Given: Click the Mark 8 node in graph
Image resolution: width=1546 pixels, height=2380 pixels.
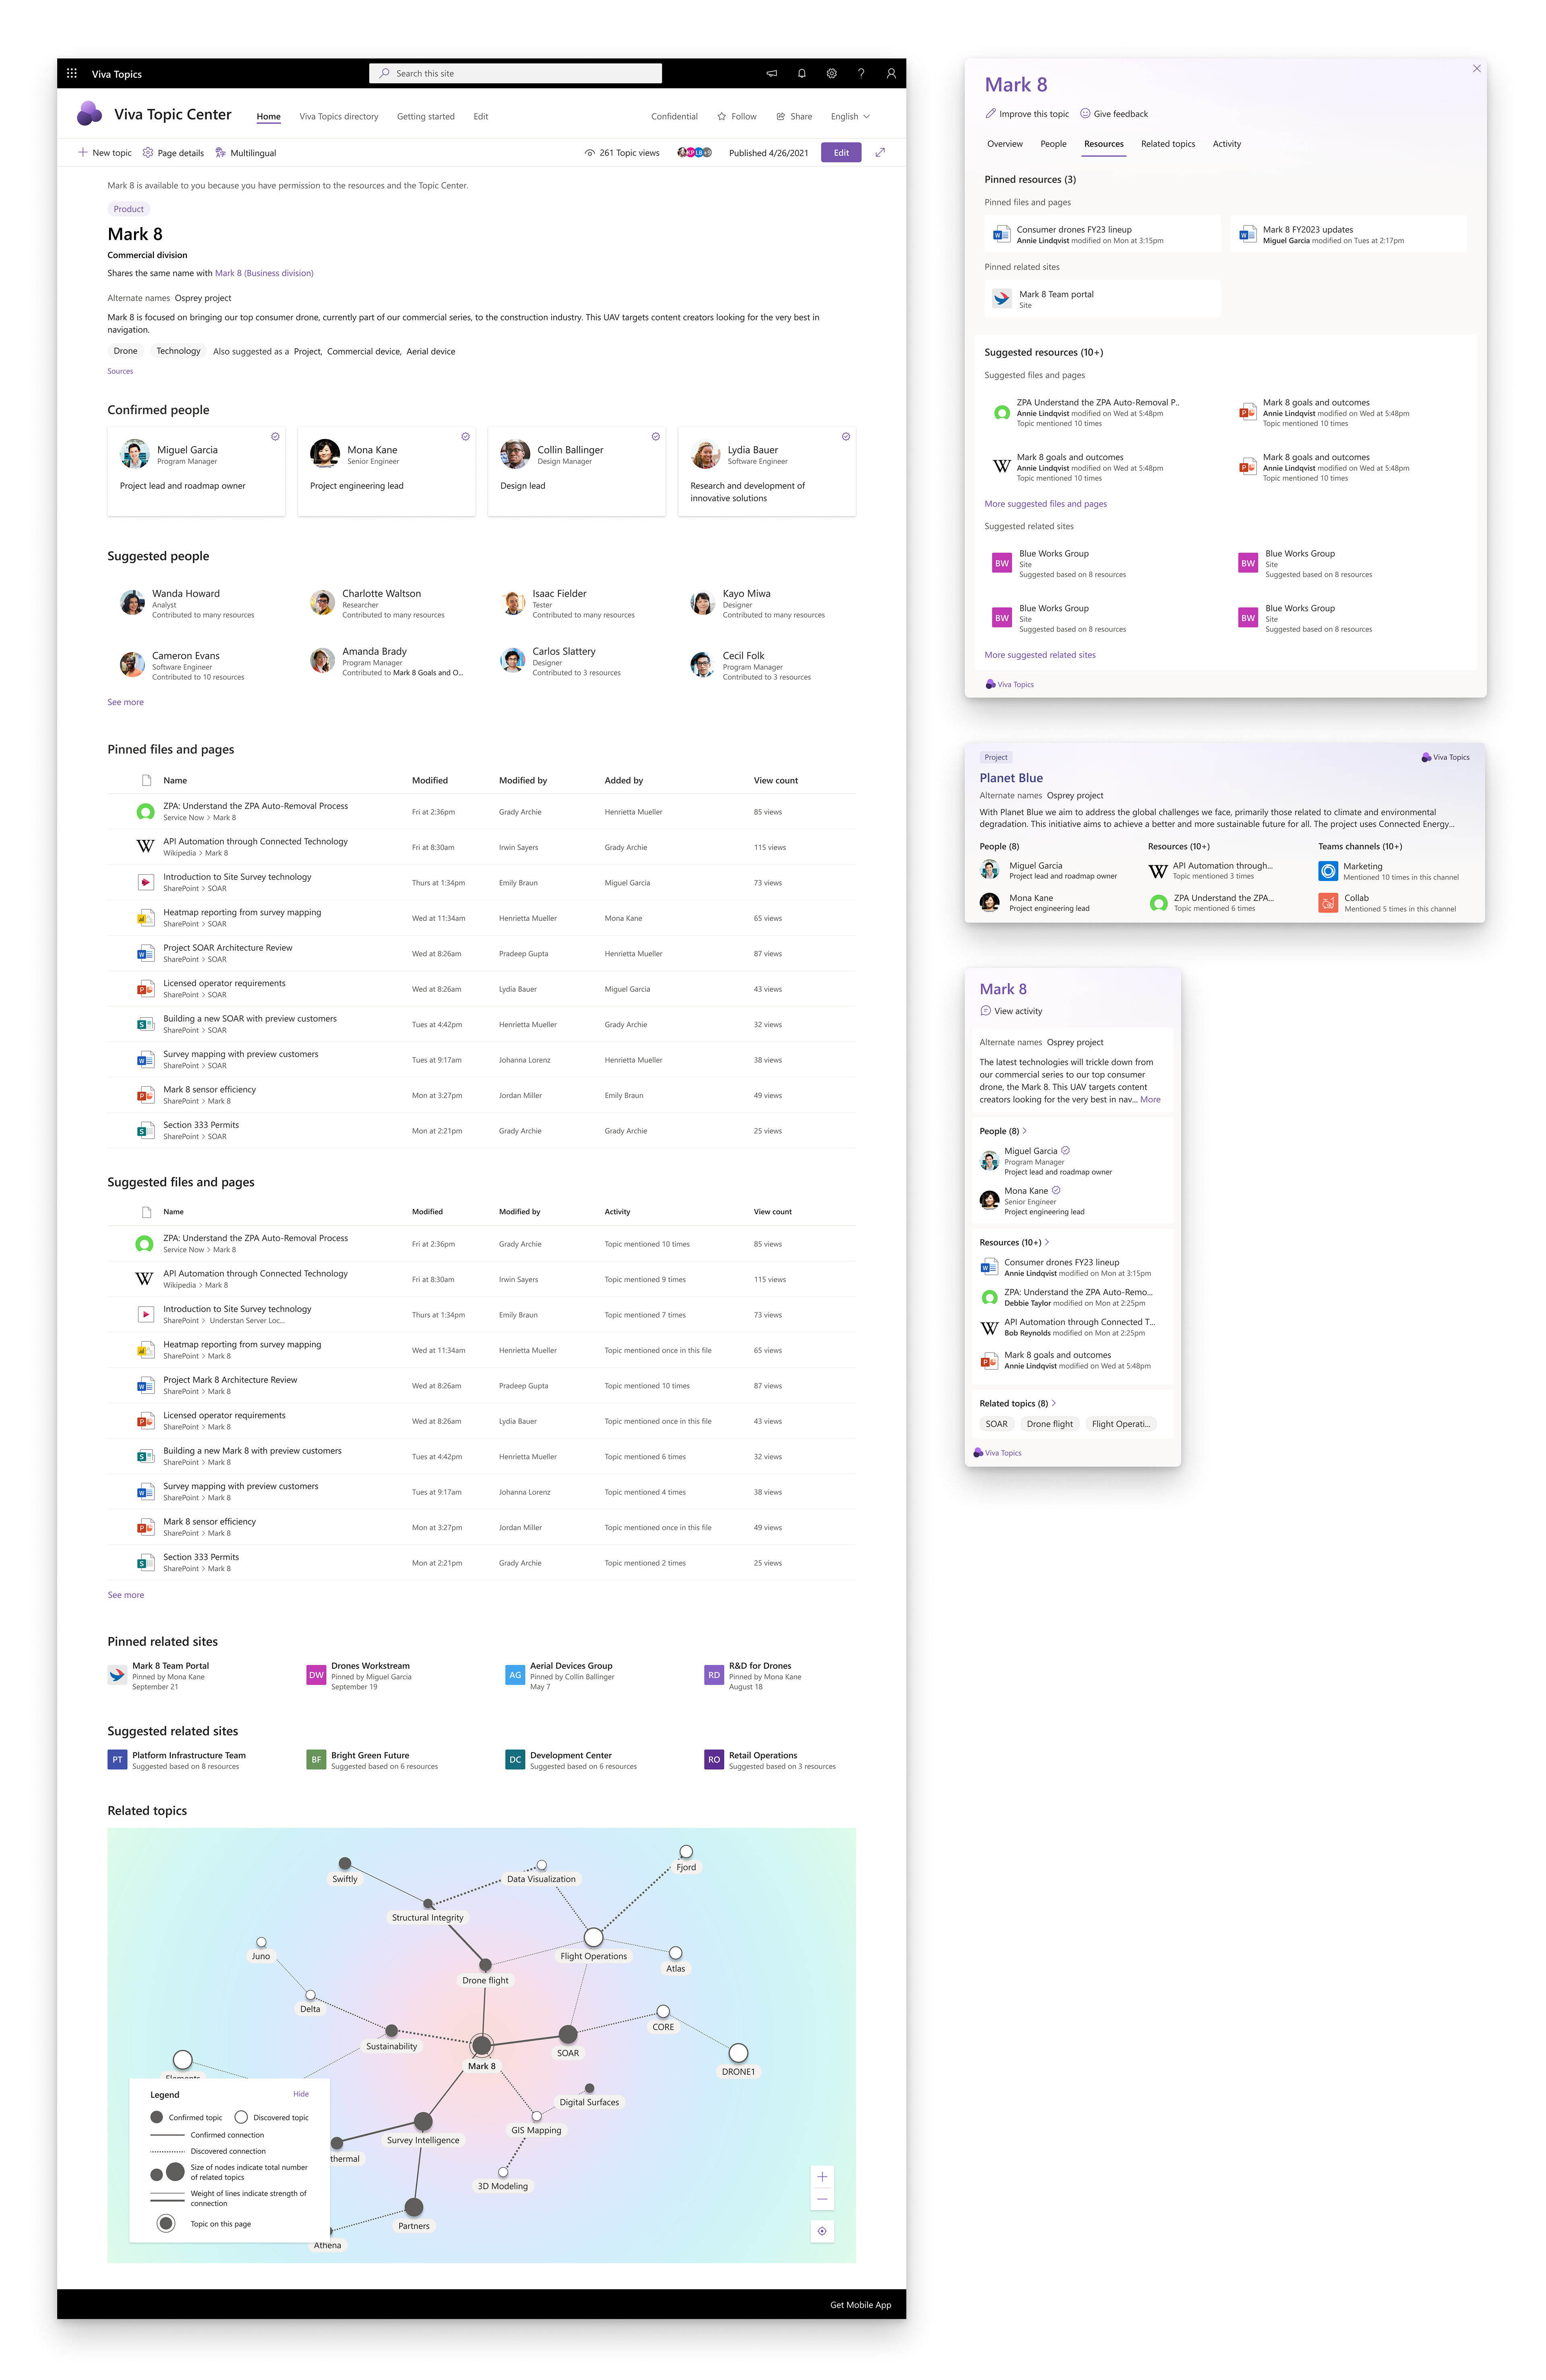Looking at the screenshot, I should (x=482, y=2046).
